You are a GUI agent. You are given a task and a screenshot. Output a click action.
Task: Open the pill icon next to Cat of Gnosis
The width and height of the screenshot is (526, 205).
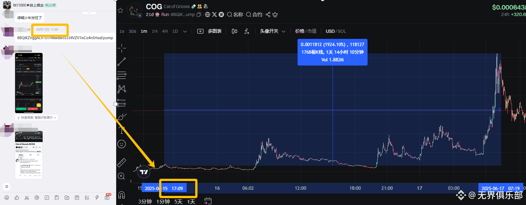pos(194,6)
